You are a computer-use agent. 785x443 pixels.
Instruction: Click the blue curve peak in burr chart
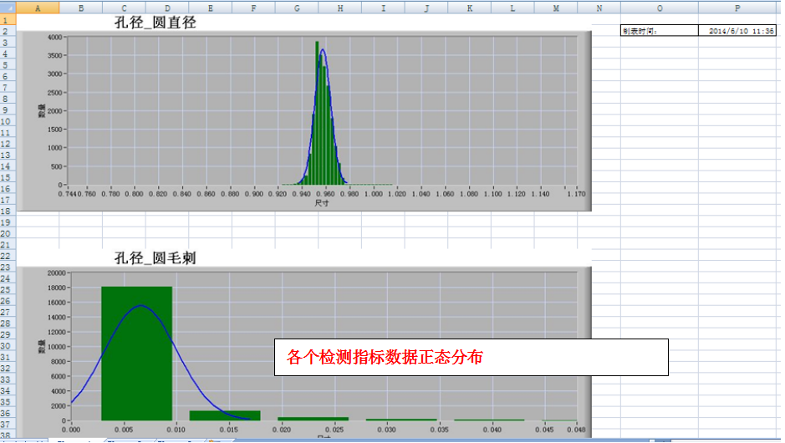pyautogui.click(x=140, y=306)
